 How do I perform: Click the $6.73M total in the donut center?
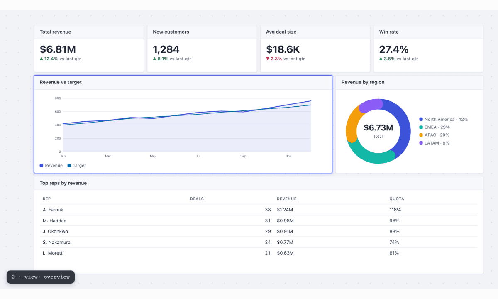pos(378,127)
